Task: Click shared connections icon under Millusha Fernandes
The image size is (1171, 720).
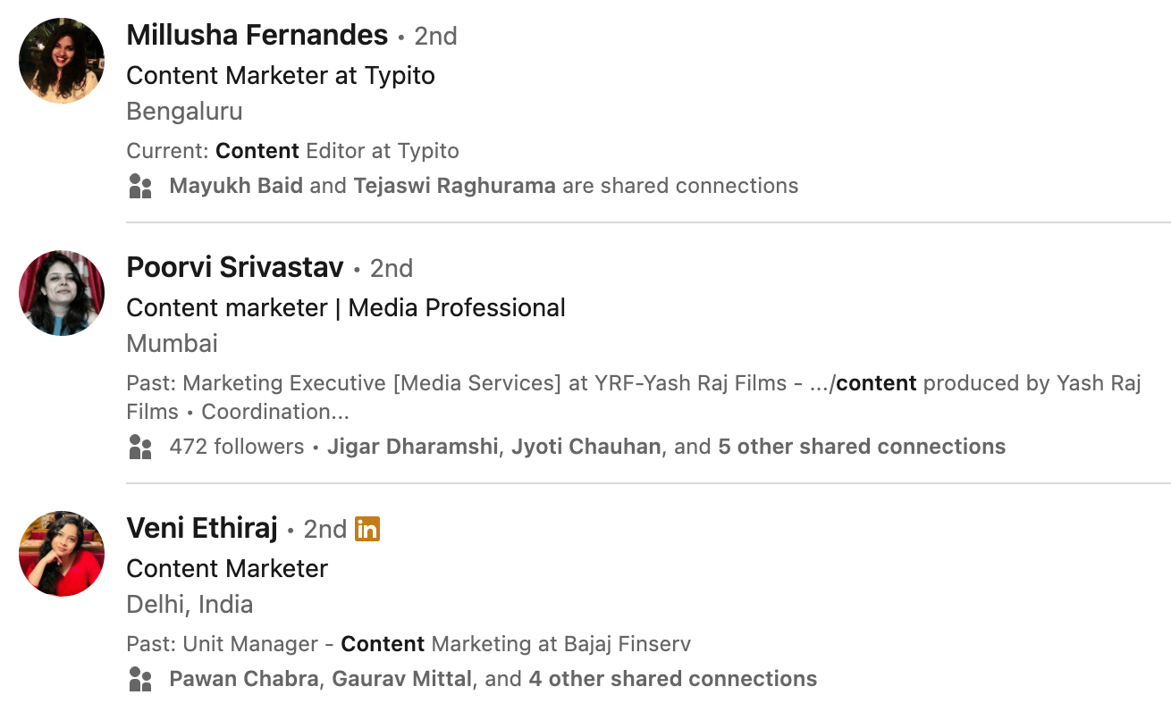Action: [140, 187]
